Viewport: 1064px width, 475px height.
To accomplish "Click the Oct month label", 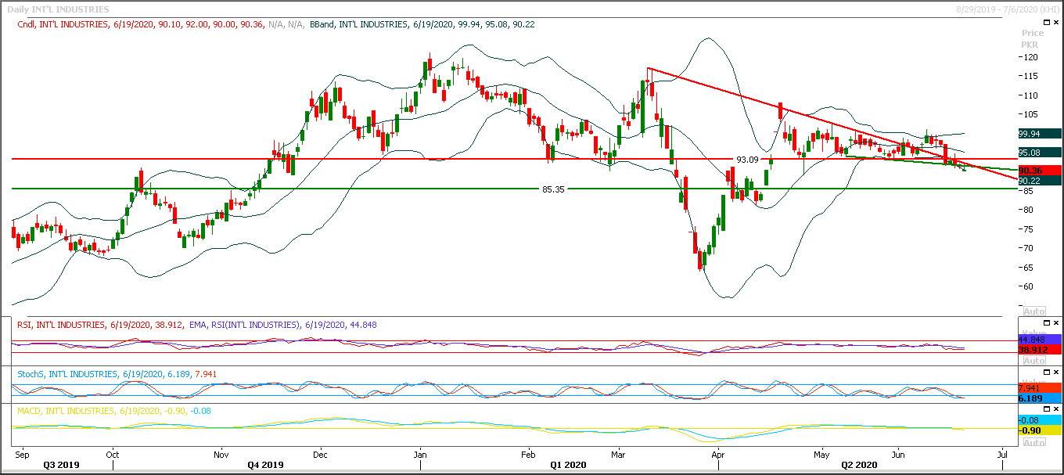I will (x=113, y=453).
